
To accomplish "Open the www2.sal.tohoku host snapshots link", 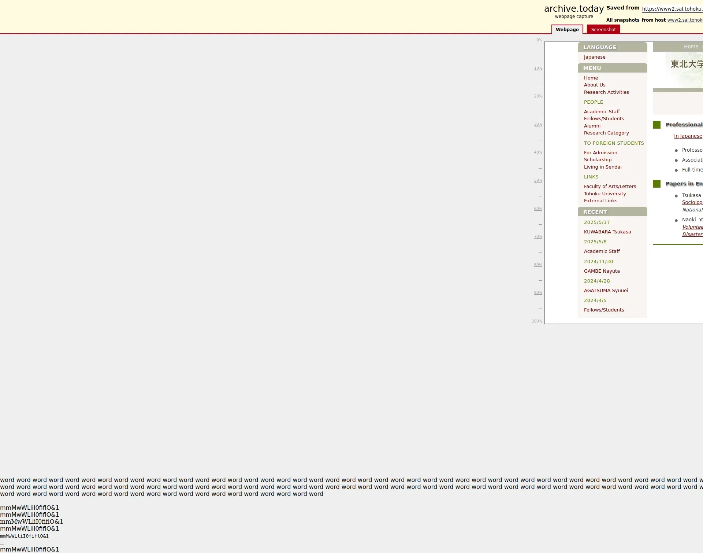I will (x=685, y=20).
